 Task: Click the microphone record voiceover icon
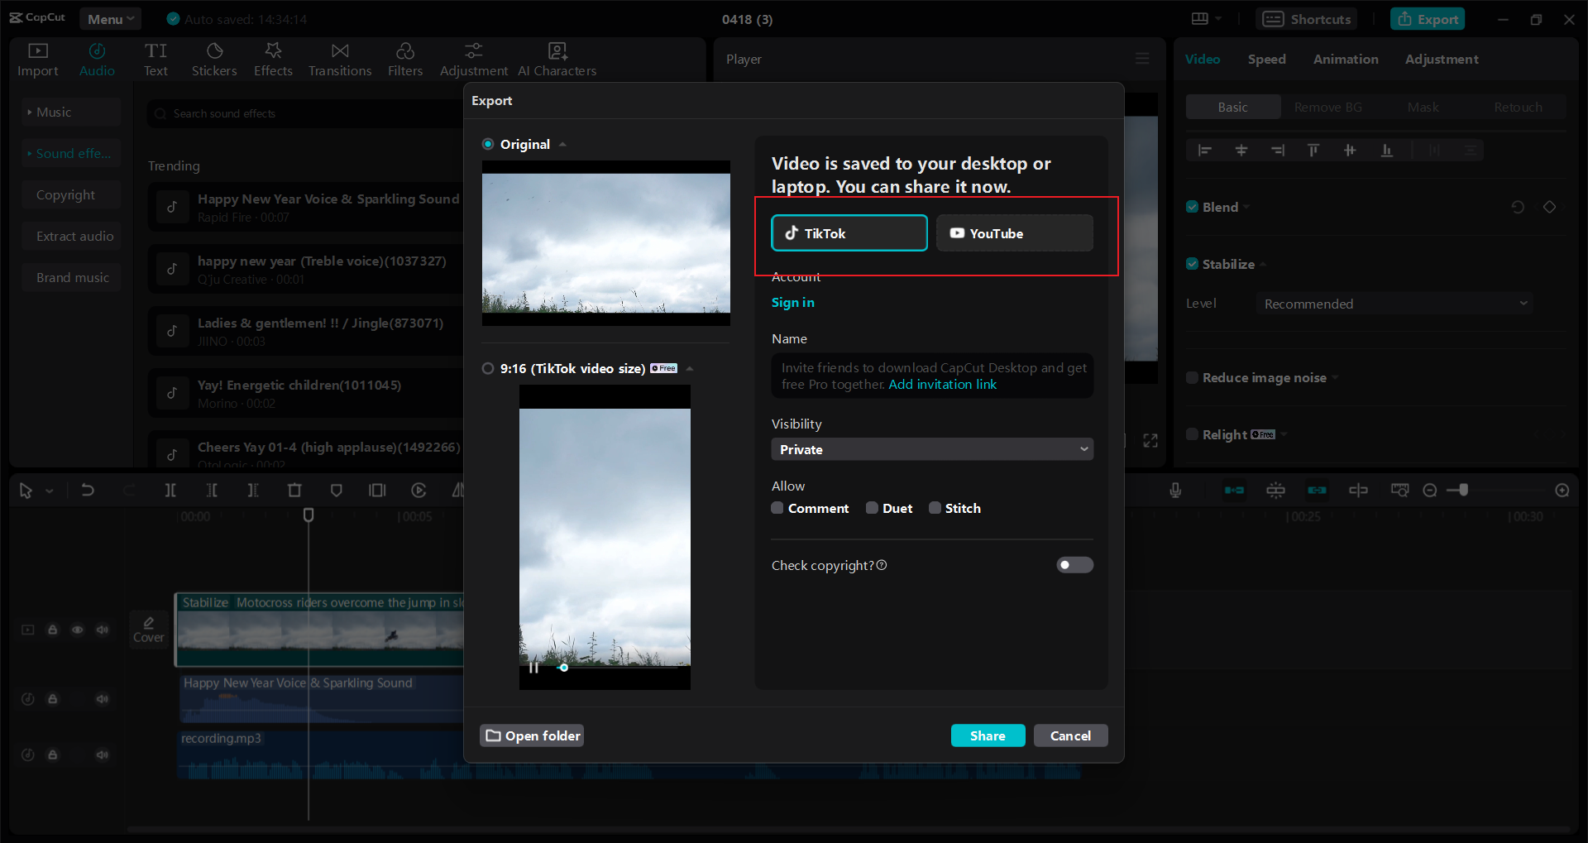[1175, 491]
